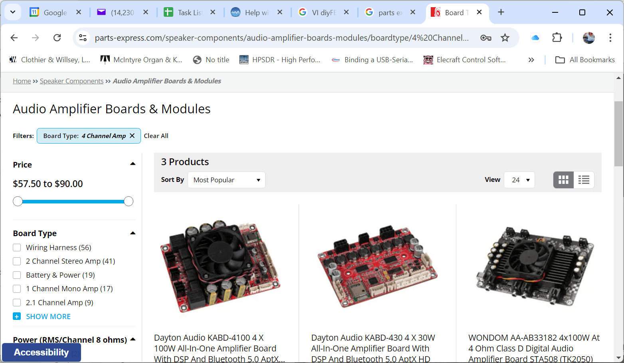Close the Task List tab
Screen dimensions: 624x363
coord(213,12)
